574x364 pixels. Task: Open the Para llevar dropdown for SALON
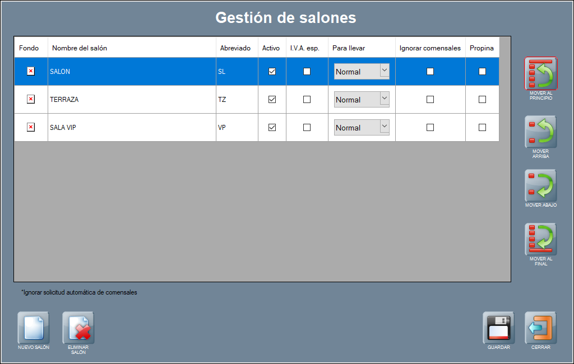[384, 71]
